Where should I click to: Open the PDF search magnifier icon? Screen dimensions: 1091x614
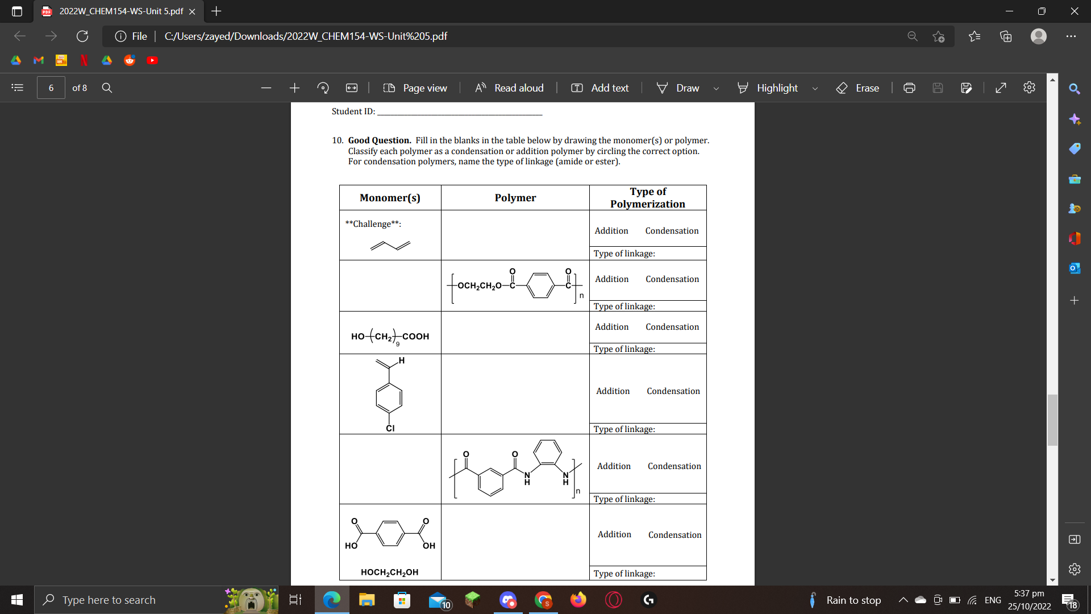click(x=107, y=88)
